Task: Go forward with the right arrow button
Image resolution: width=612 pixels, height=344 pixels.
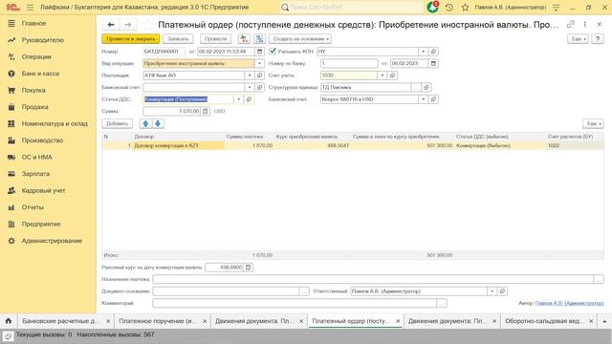Action: 127,25
